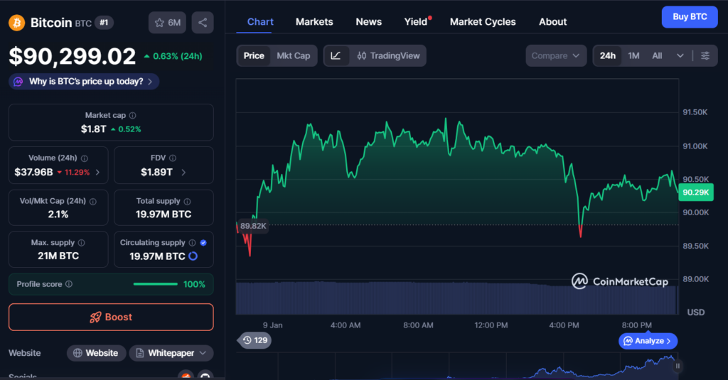Click the share icon button
728x380 pixels.
203,23
